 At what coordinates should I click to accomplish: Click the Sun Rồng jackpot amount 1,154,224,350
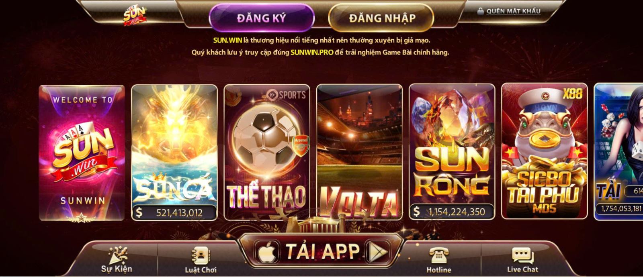457,212
